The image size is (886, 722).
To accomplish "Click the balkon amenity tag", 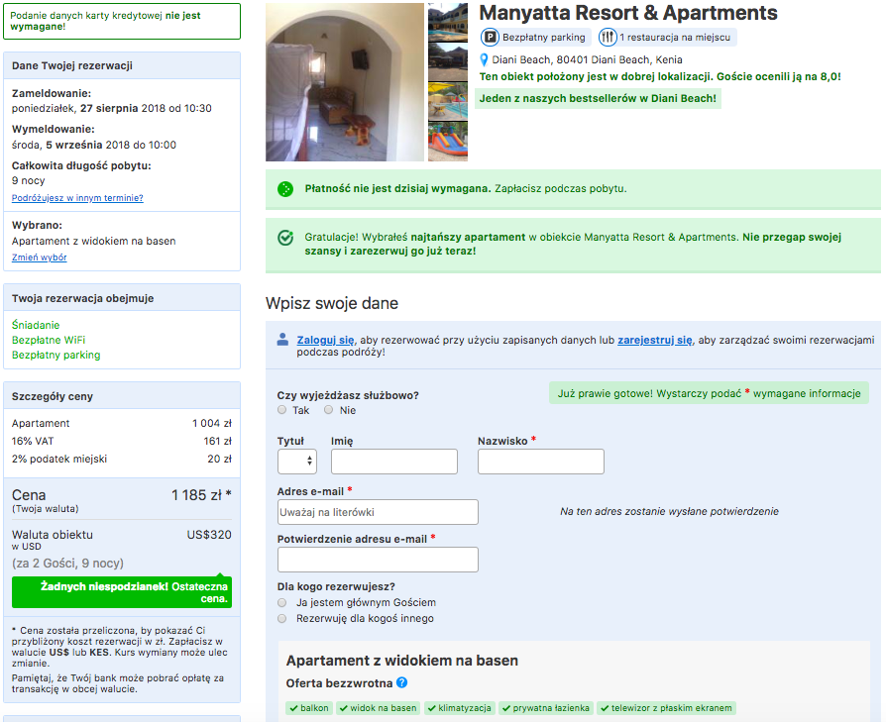I will tap(309, 708).
